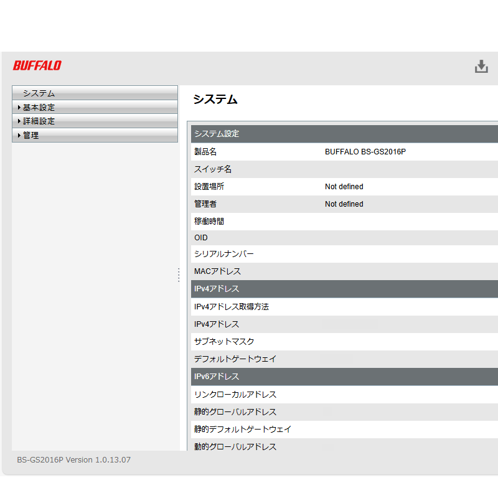This screenshot has width=498, height=498.
Task: Expand the 詳細設定 menu section
Action: point(39,121)
